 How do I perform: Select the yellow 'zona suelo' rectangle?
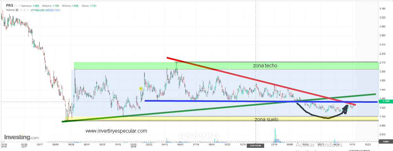point(191,118)
